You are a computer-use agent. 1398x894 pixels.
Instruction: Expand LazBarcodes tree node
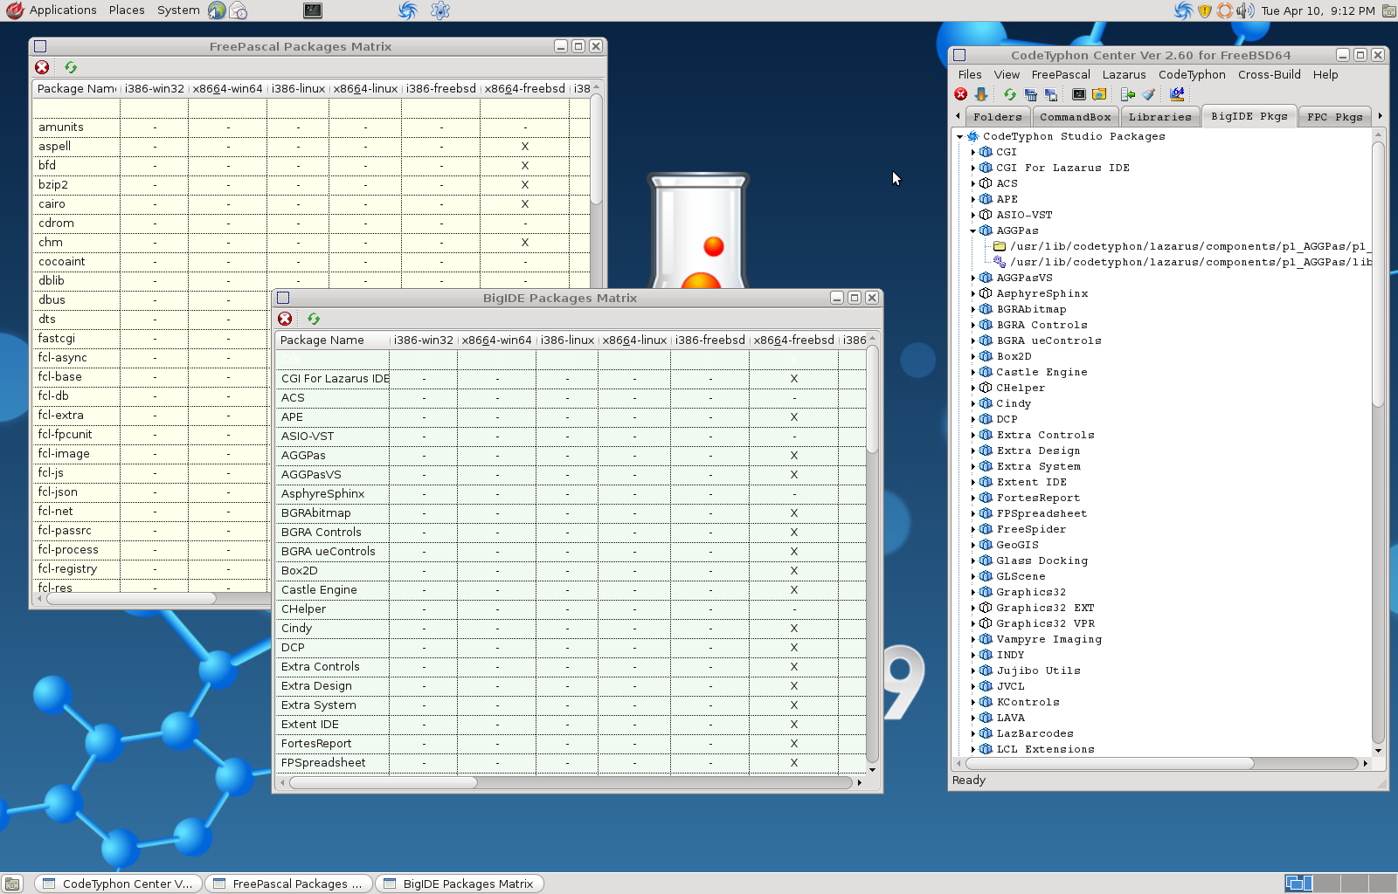(972, 733)
